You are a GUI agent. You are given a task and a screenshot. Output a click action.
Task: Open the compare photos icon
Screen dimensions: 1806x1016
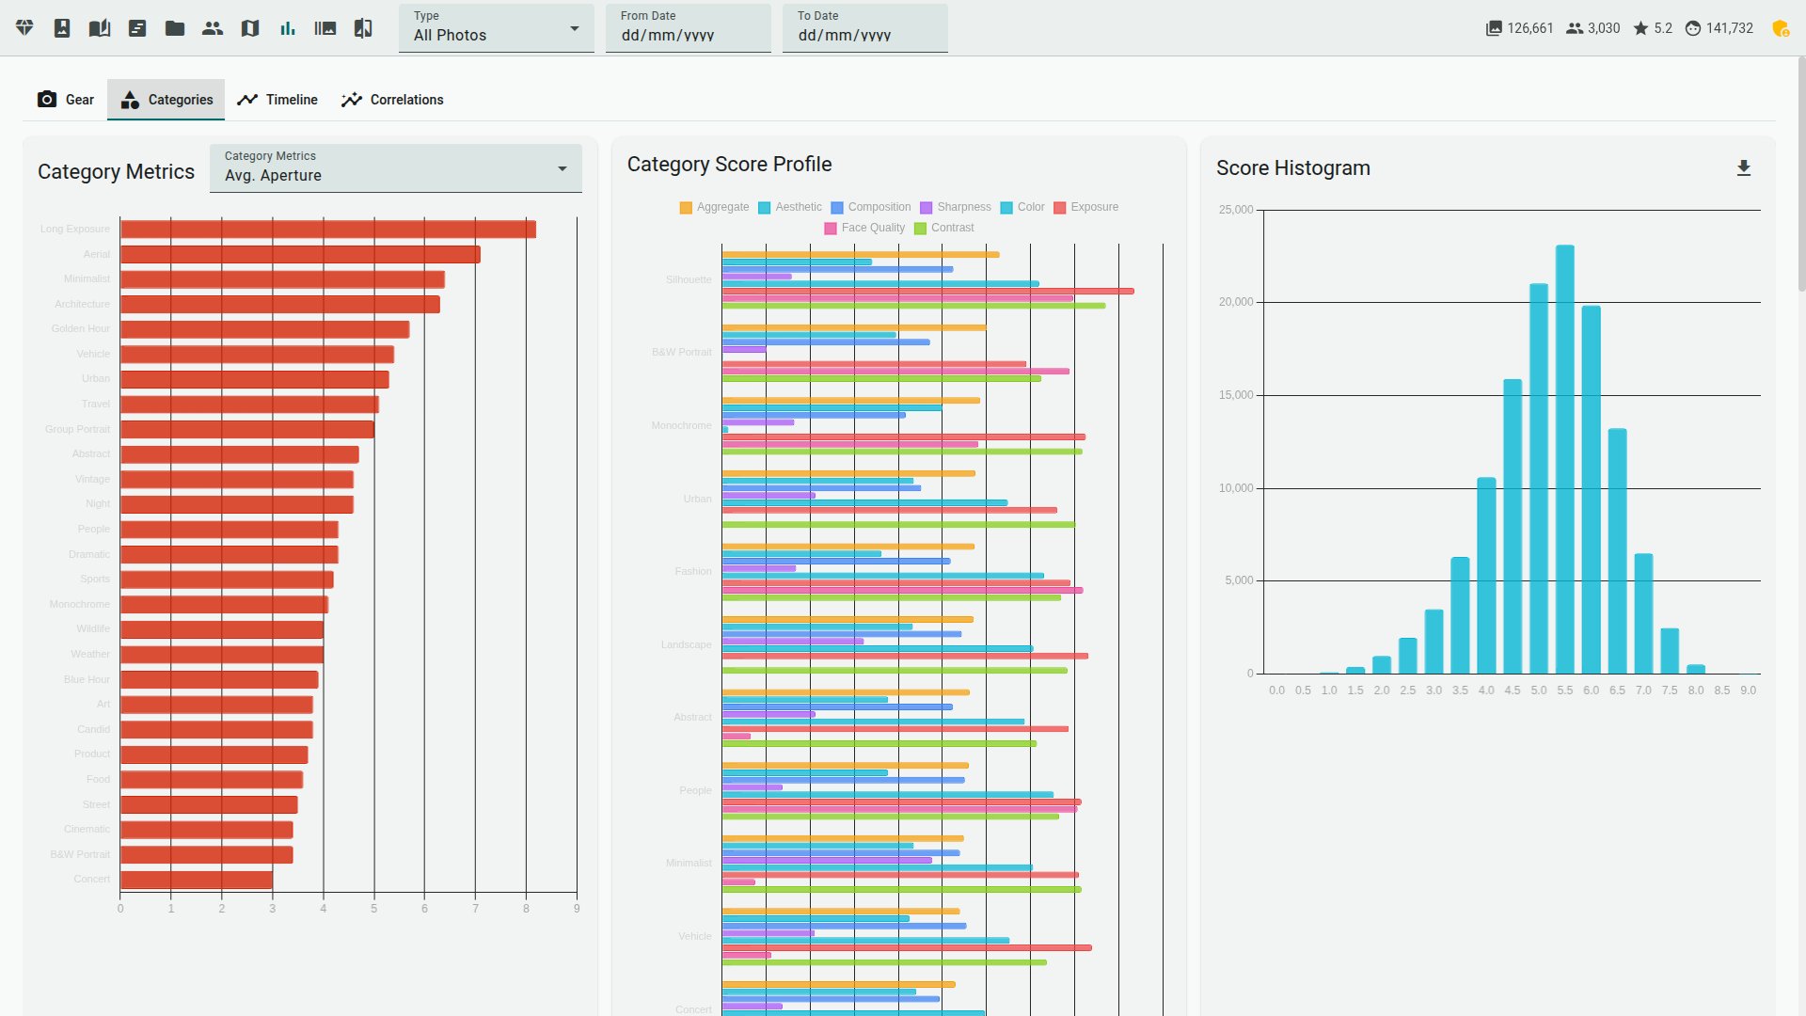pos(363,28)
